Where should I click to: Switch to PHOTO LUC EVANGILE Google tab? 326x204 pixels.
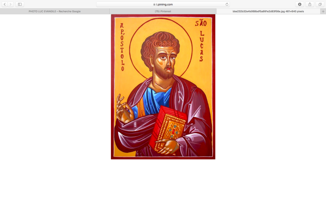(x=55, y=12)
